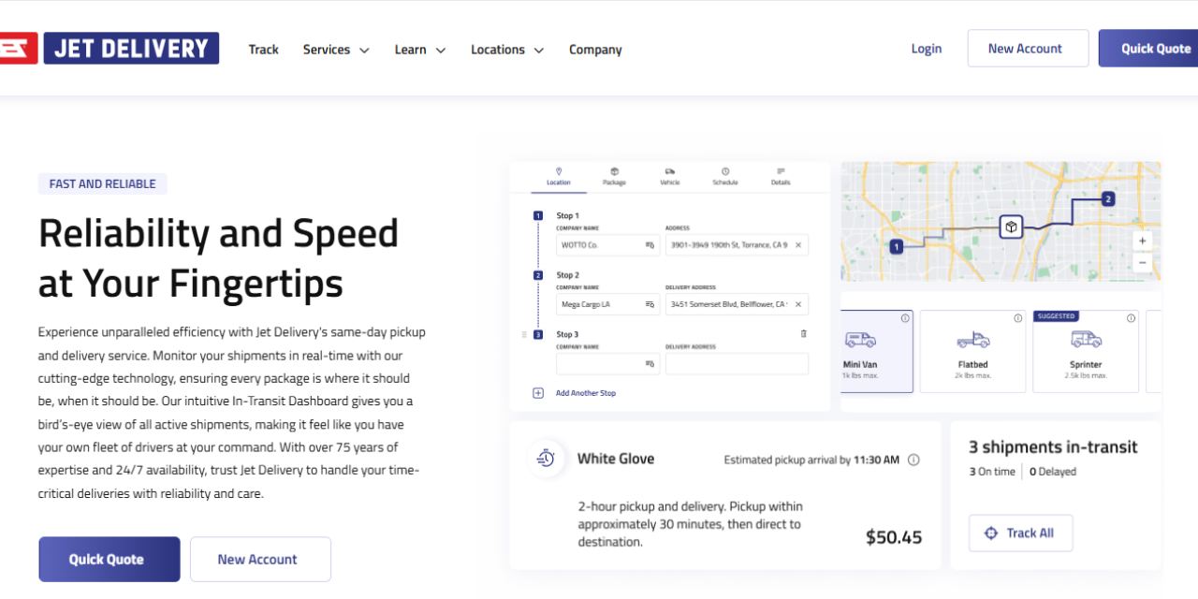Open the Schedule step icon
Screen dimensions: 1198x599
pyautogui.click(x=725, y=170)
